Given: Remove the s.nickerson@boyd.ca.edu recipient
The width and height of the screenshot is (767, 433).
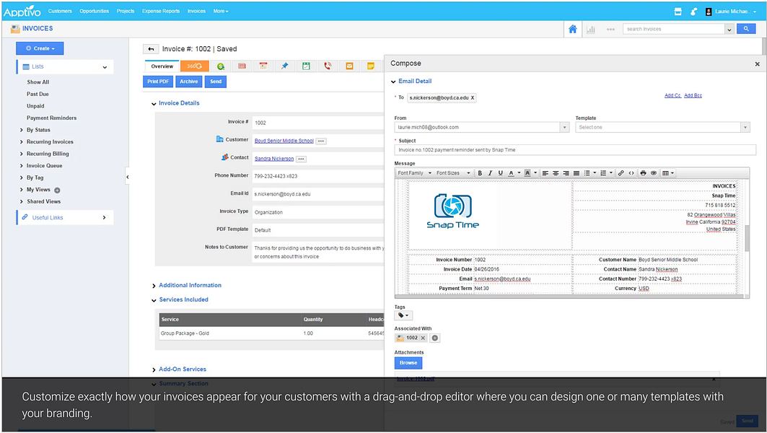Looking at the screenshot, I should pyautogui.click(x=473, y=98).
